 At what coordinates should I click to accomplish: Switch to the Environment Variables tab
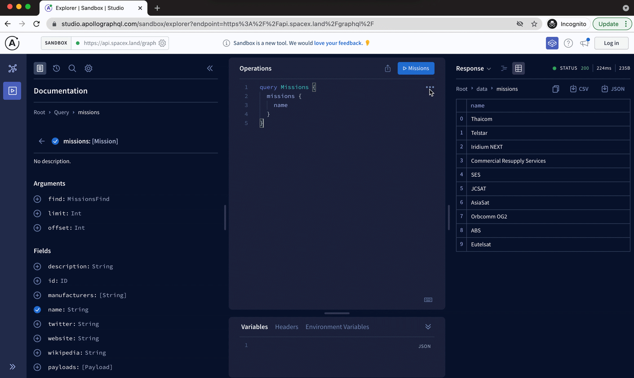pyautogui.click(x=337, y=327)
